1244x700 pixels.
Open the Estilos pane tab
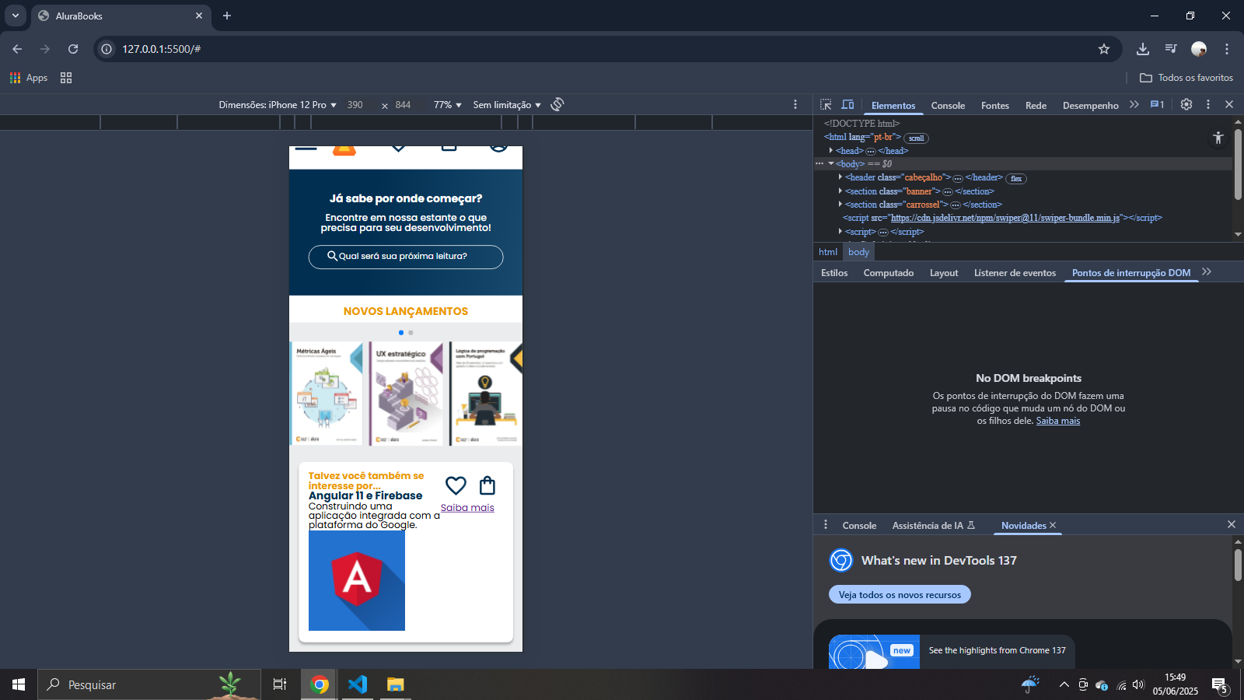834,273
